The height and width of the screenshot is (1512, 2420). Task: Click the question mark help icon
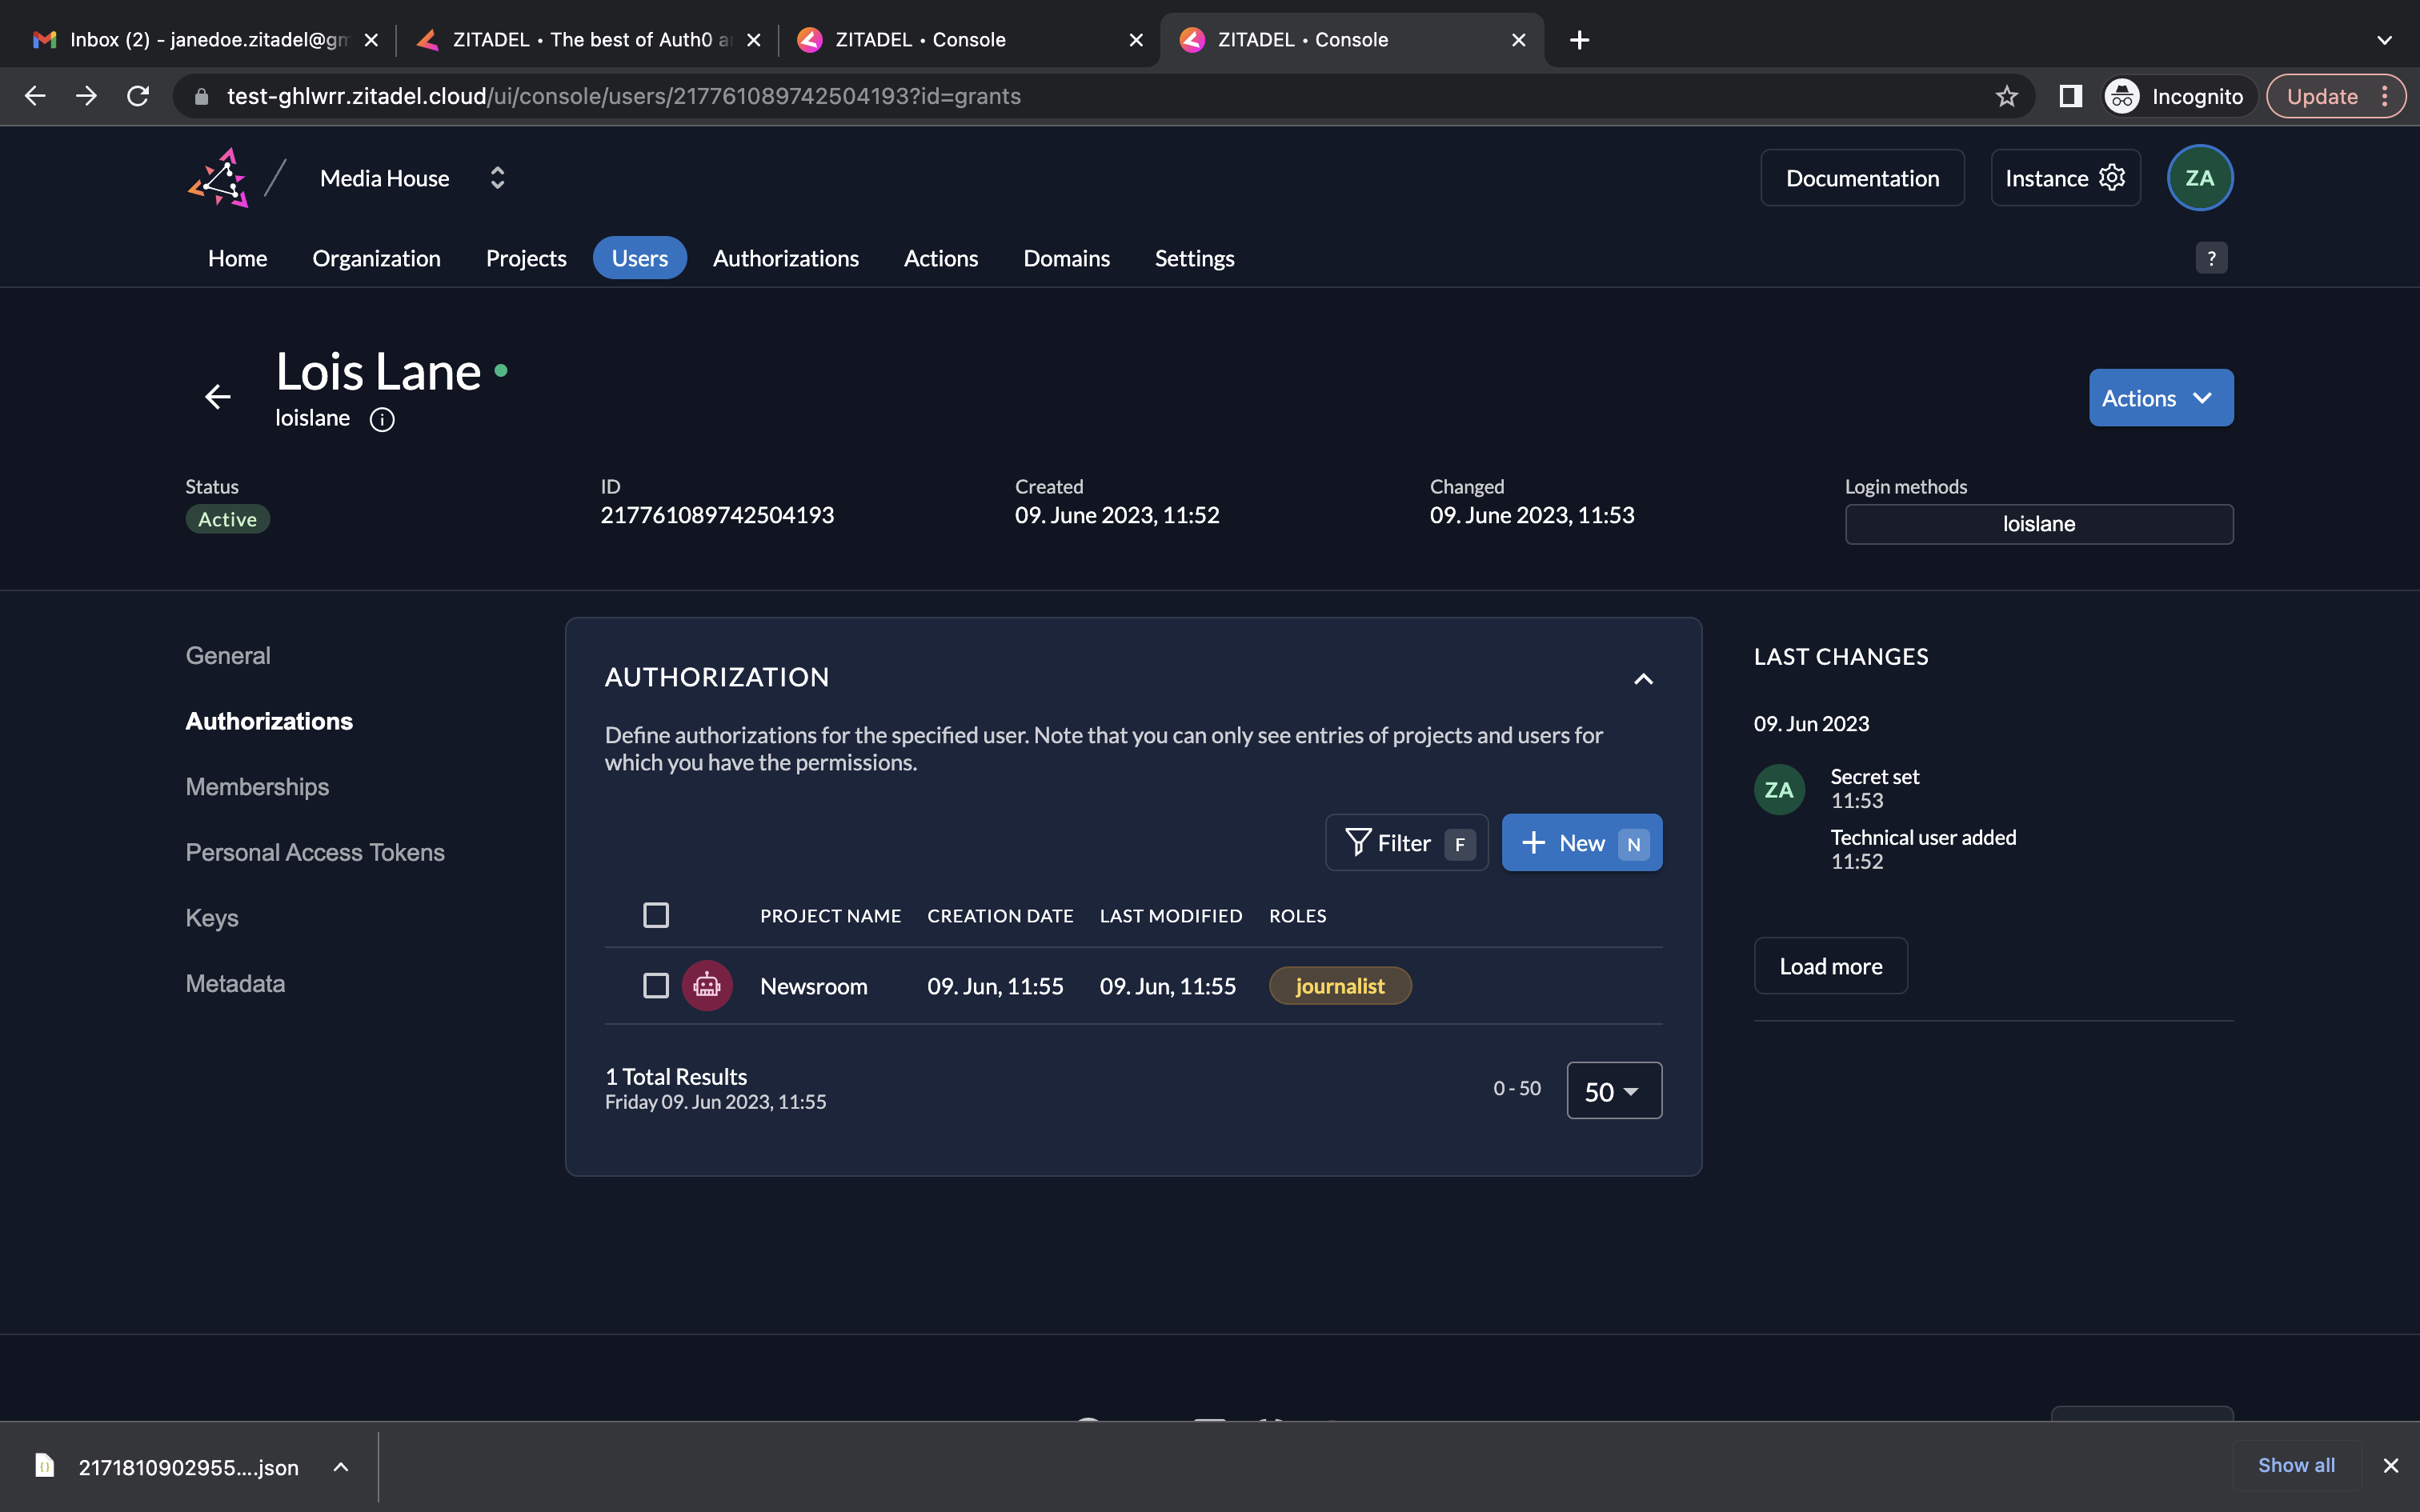(x=2211, y=258)
